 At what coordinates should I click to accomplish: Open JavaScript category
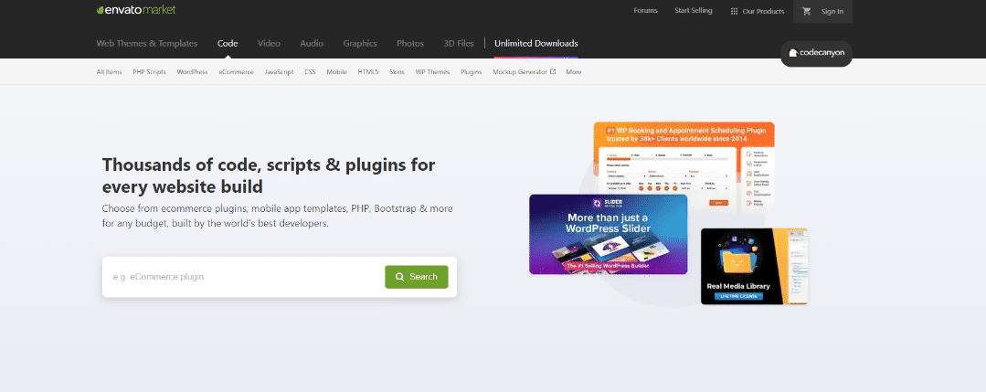tap(280, 72)
